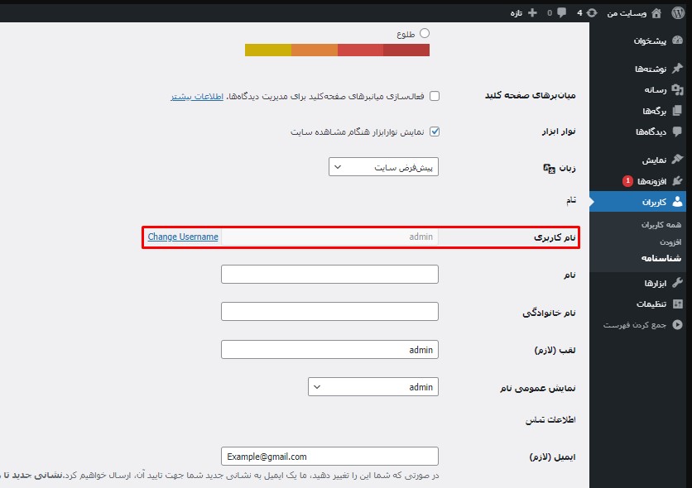Open همه کاربران submenu item
The image size is (692, 488).
tap(661, 225)
